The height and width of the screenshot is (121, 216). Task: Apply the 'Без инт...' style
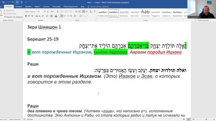pyautogui.click(x=114, y=13)
